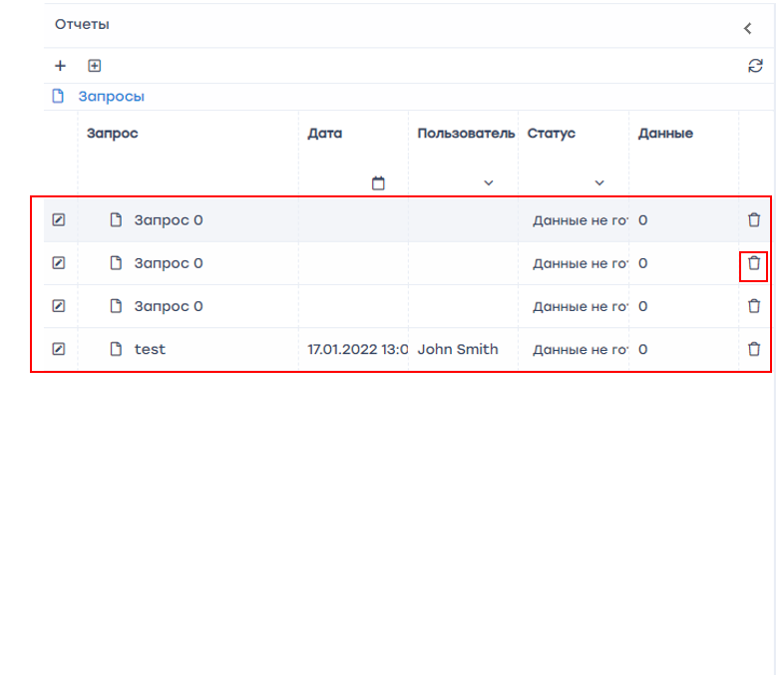
Task: Delete the test query row
Action: [754, 349]
